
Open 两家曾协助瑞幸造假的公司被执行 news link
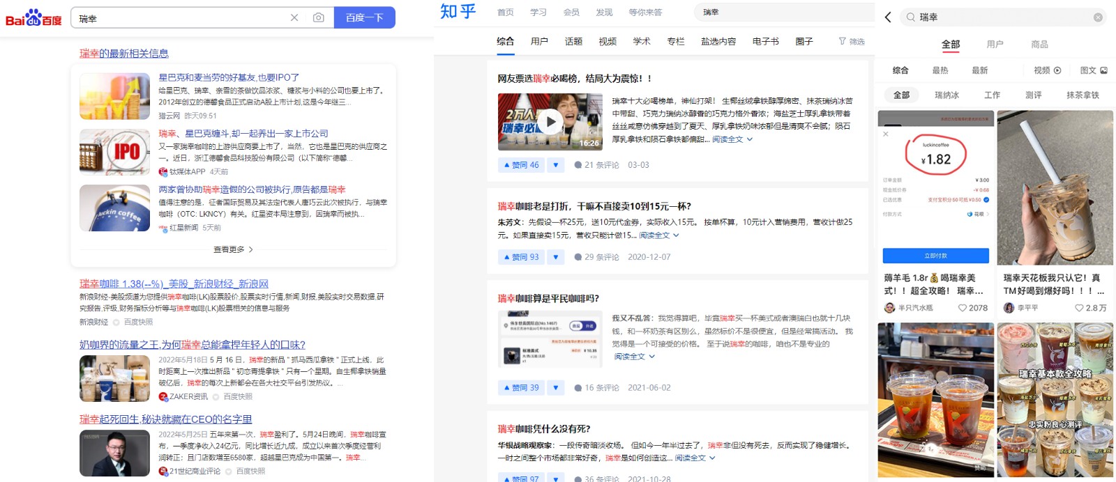click(x=252, y=189)
